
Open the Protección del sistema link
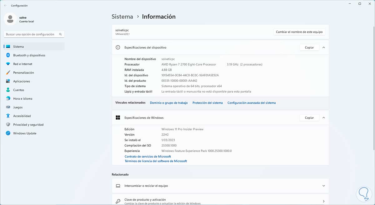[x=207, y=103]
